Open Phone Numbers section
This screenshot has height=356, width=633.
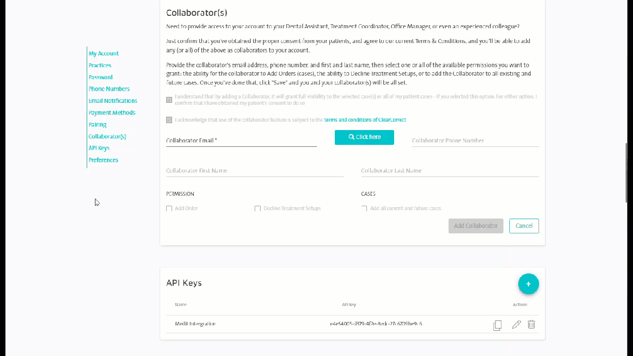pyautogui.click(x=109, y=89)
